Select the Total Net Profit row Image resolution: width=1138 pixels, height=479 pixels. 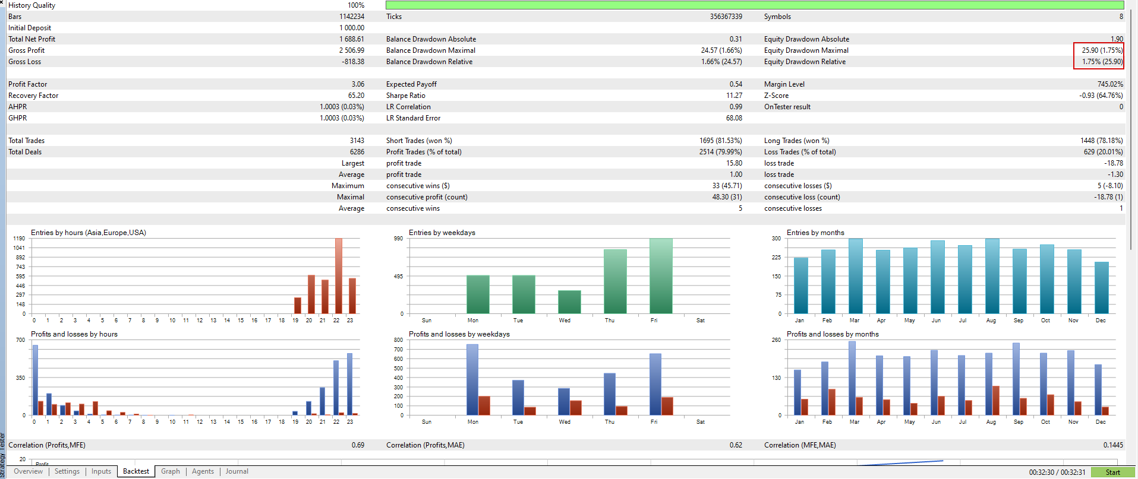pos(186,39)
